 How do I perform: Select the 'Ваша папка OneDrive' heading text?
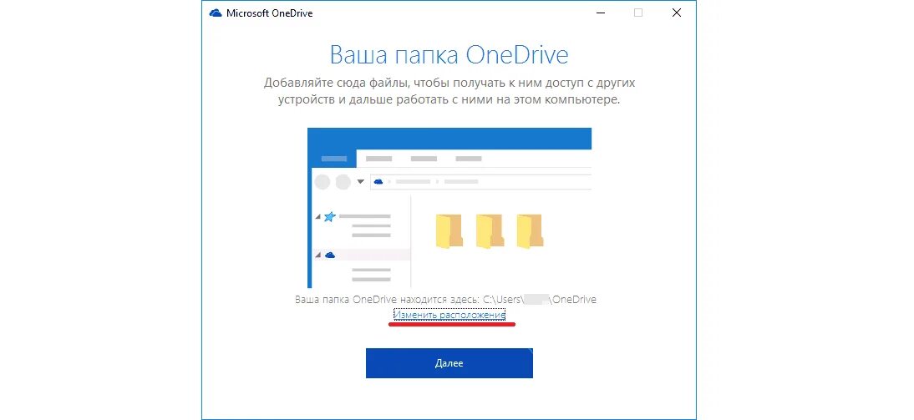point(449,55)
